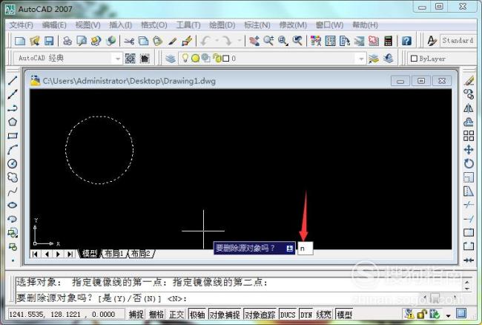Toggle 线宽 lineweight display
This screenshot has width=482, height=325.
(324, 314)
